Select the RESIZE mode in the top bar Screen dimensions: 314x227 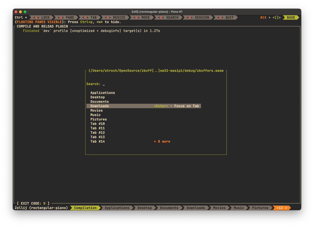(x=115, y=18)
